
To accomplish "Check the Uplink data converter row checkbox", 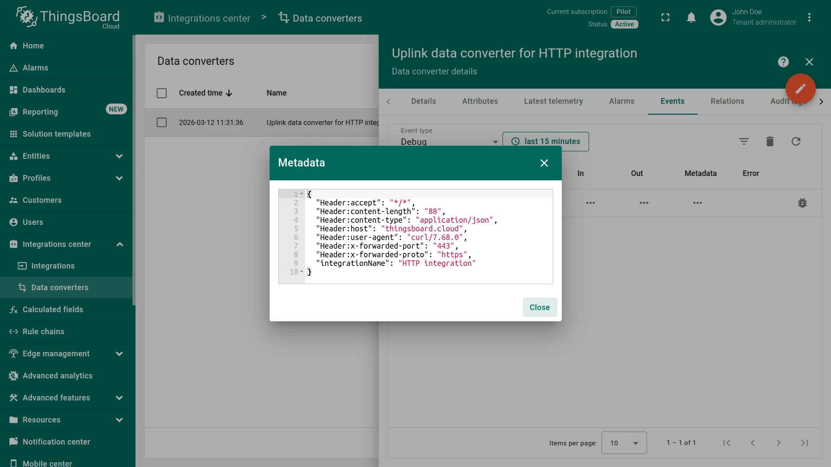I will pyautogui.click(x=161, y=122).
